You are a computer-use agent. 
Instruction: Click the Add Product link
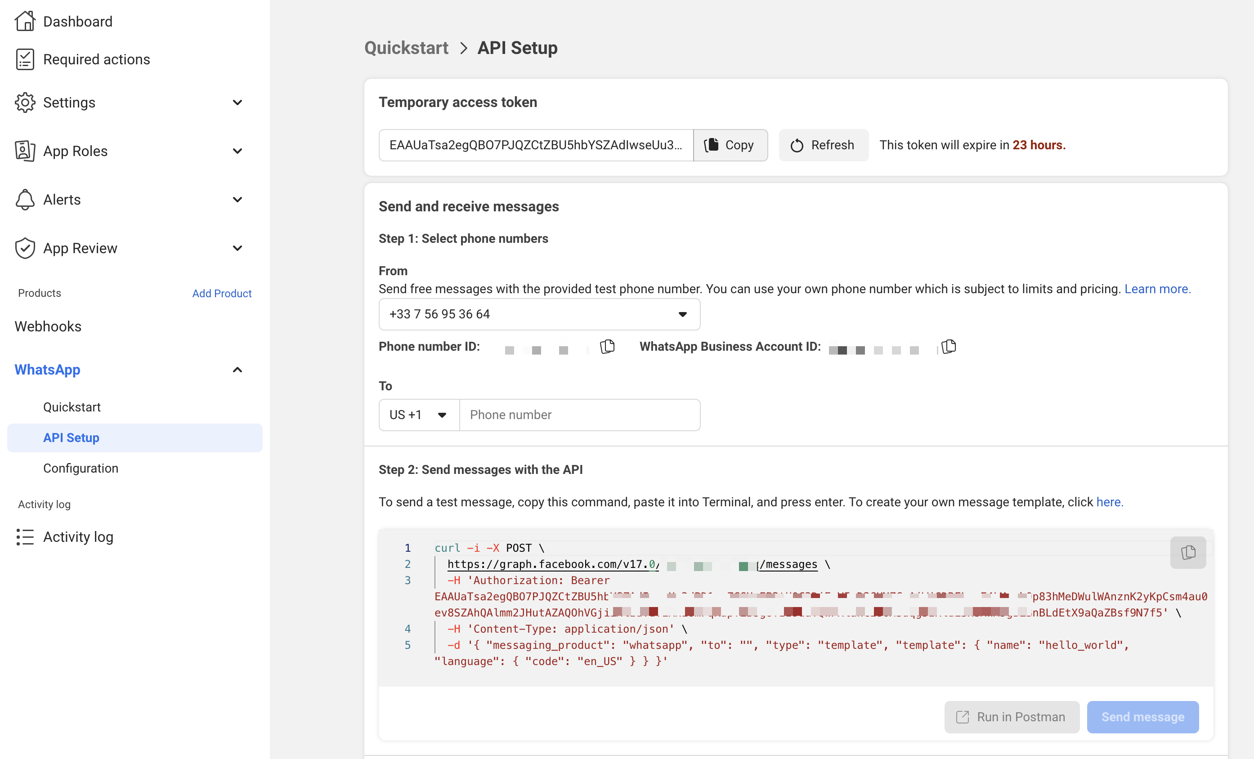coord(221,294)
